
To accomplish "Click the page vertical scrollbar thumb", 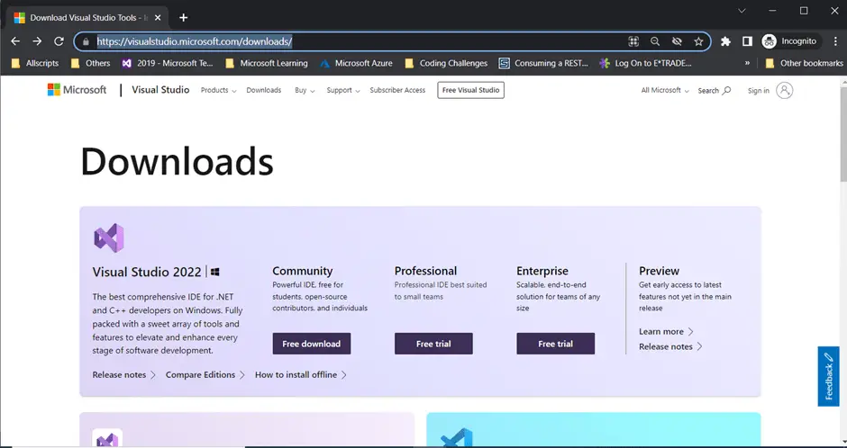I will pyautogui.click(x=842, y=135).
